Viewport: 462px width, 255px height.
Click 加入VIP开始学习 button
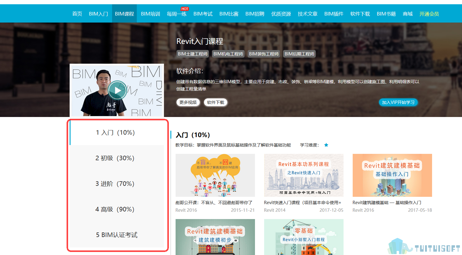tap(398, 102)
